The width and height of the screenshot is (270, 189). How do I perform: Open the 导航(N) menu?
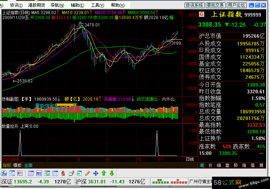(x=57, y=5)
